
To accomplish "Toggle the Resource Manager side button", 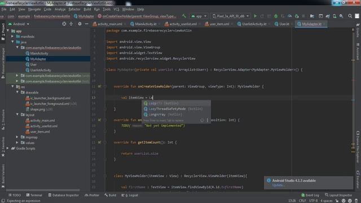I will (x=3, y=63).
